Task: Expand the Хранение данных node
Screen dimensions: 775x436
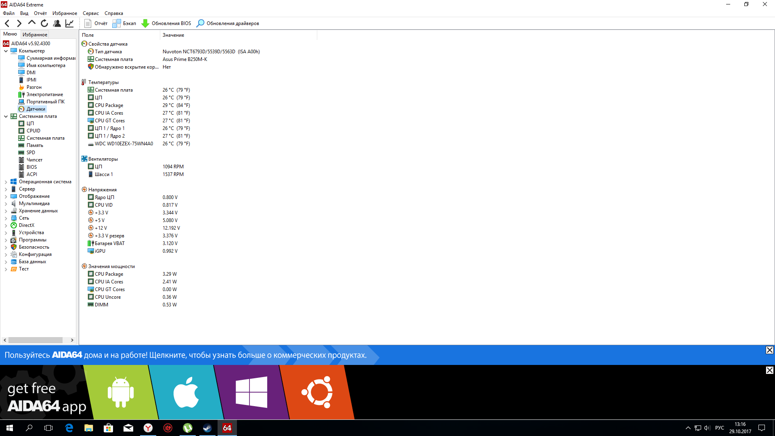Action: [6, 211]
